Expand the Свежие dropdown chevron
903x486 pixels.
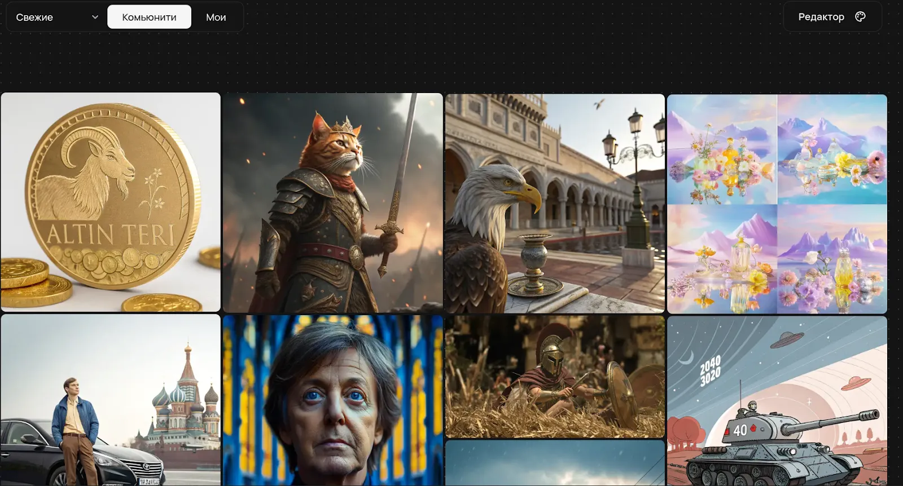95,17
